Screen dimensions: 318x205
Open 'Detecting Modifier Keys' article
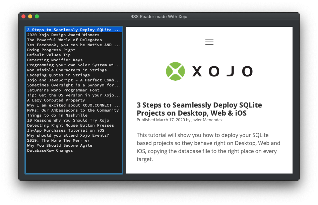pyautogui.click(x=74, y=60)
